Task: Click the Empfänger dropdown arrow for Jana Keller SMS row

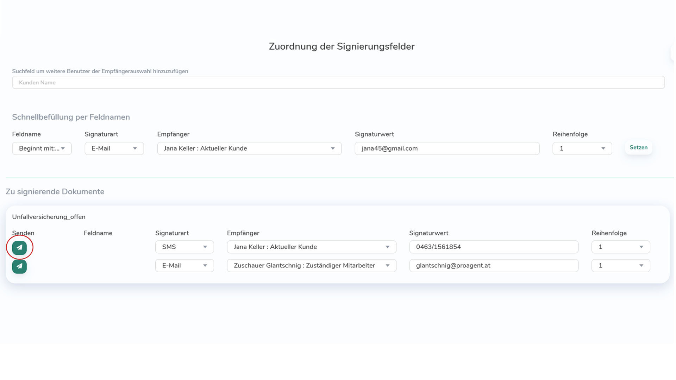Action: coord(388,247)
